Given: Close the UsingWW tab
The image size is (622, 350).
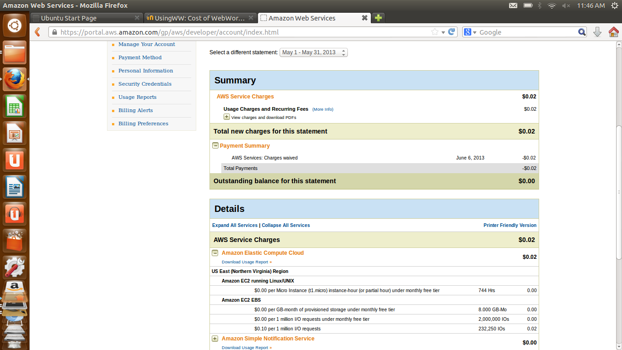Looking at the screenshot, I should [x=251, y=18].
